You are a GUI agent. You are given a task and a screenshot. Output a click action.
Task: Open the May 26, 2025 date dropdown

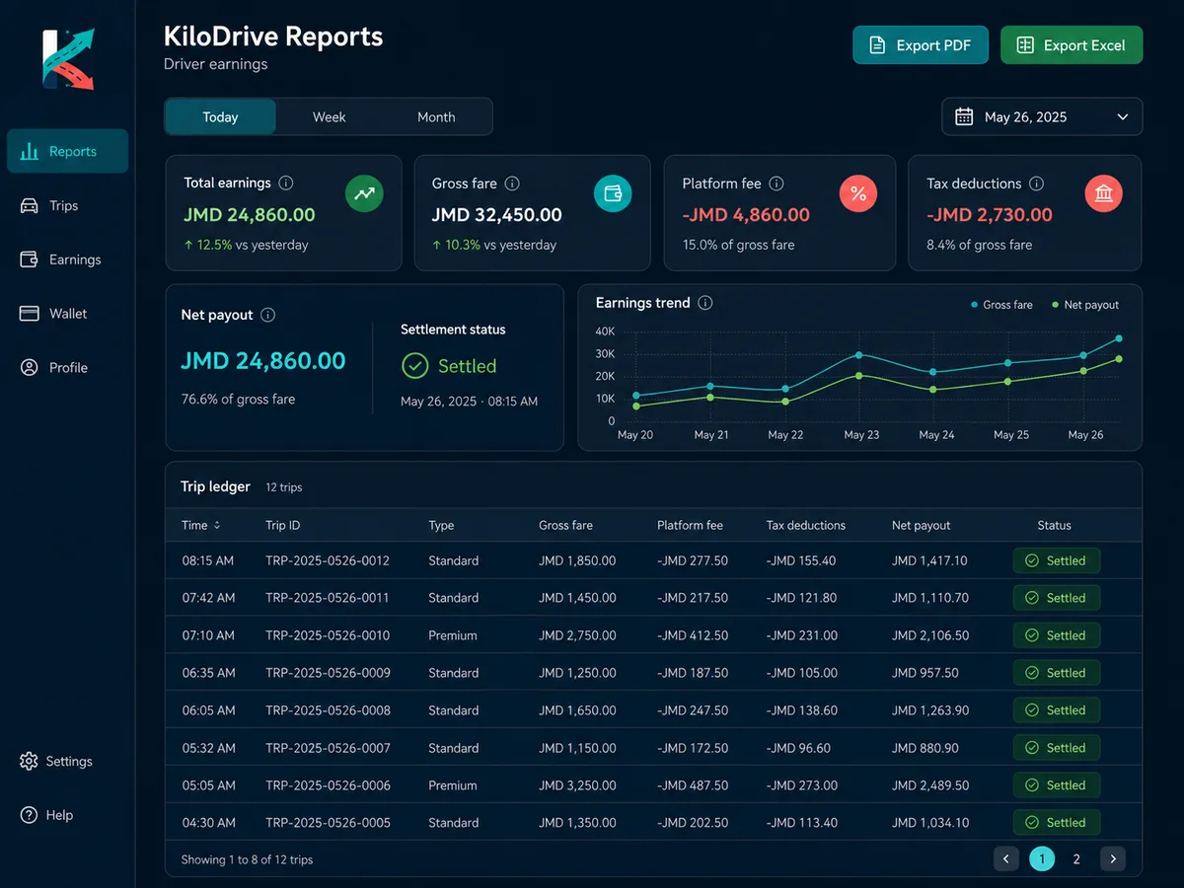[1042, 116]
